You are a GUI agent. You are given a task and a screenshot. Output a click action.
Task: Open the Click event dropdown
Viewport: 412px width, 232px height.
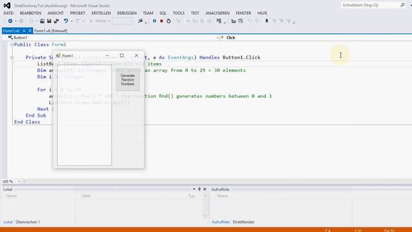point(315,37)
